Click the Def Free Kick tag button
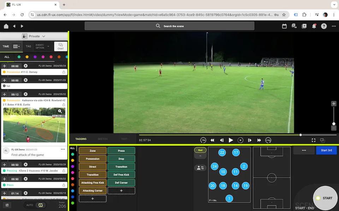Viewport: 339px width, 211px height. point(121,175)
